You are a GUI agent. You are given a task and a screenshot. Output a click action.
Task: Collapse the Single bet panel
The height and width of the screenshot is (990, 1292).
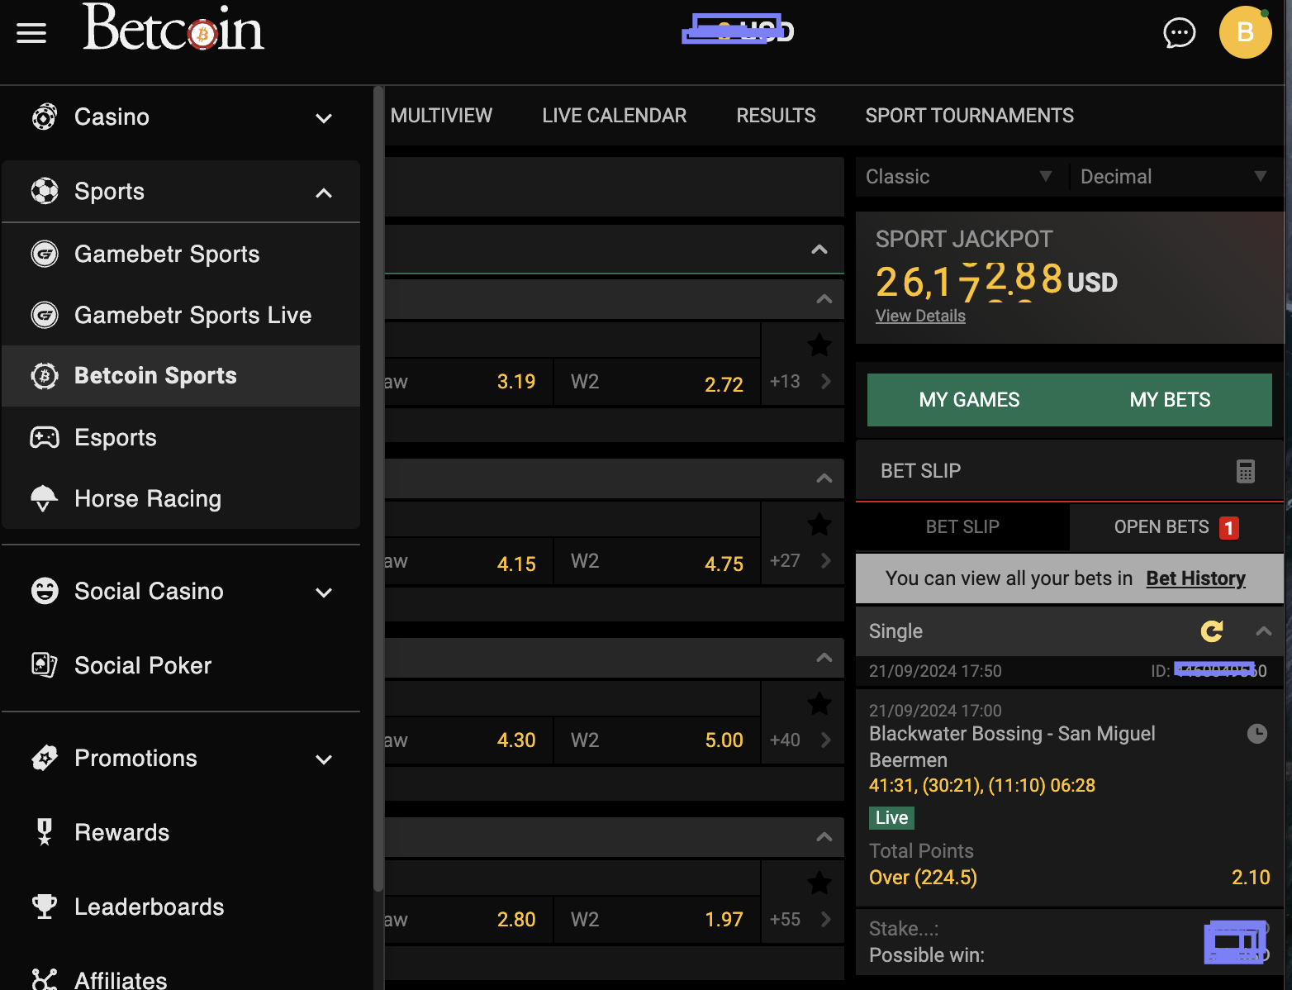point(1263,631)
